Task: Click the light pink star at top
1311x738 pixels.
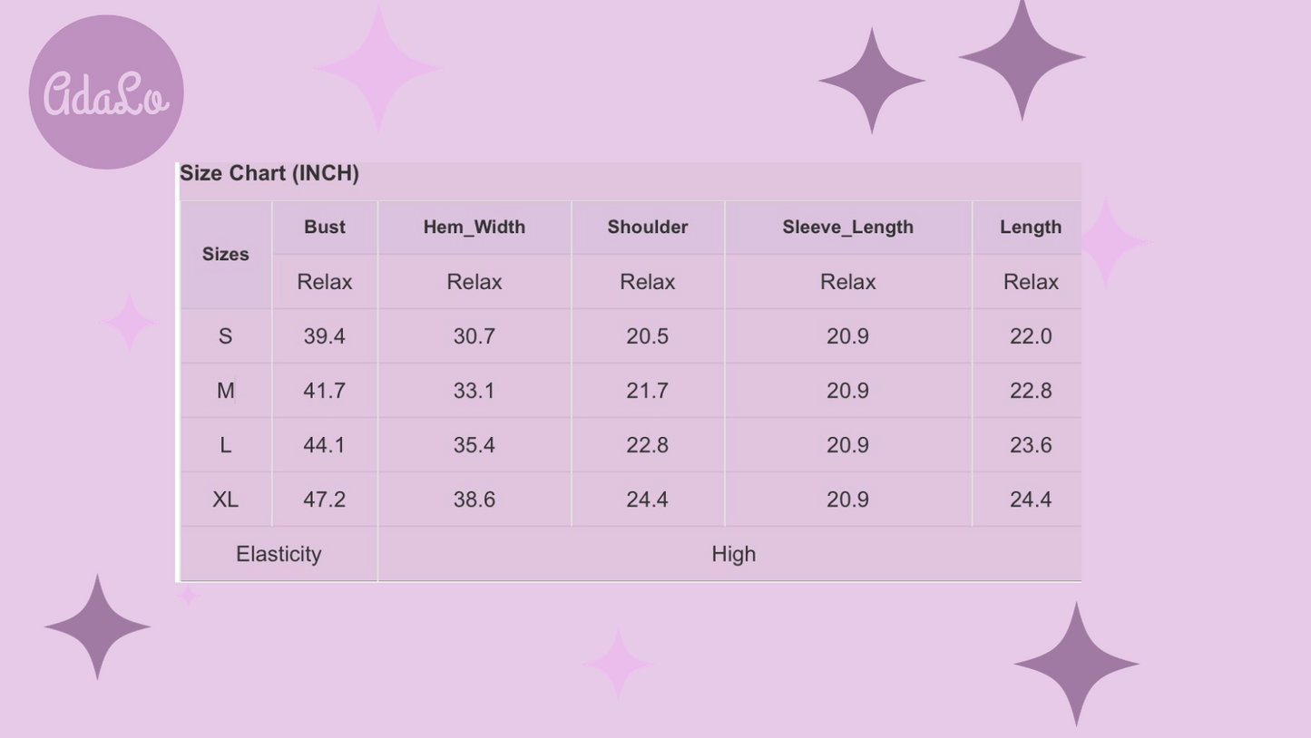Action: tap(378, 68)
